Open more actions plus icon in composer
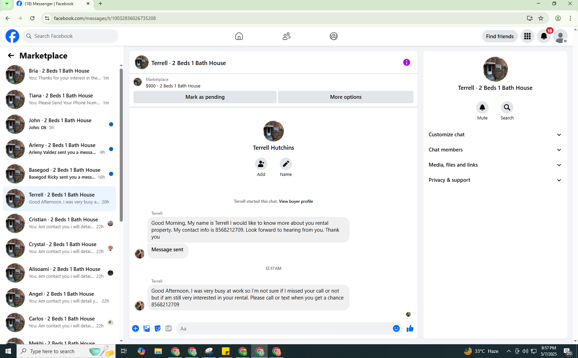The height and width of the screenshot is (358, 578). (x=136, y=328)
